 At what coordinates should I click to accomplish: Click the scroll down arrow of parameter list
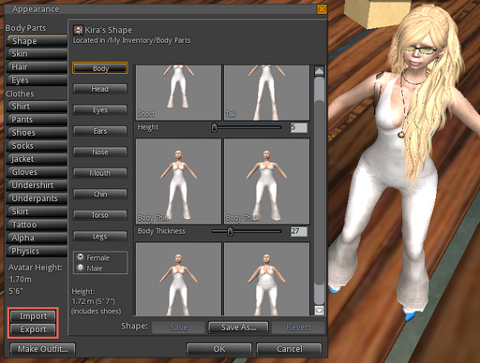[x=319, y=311]
